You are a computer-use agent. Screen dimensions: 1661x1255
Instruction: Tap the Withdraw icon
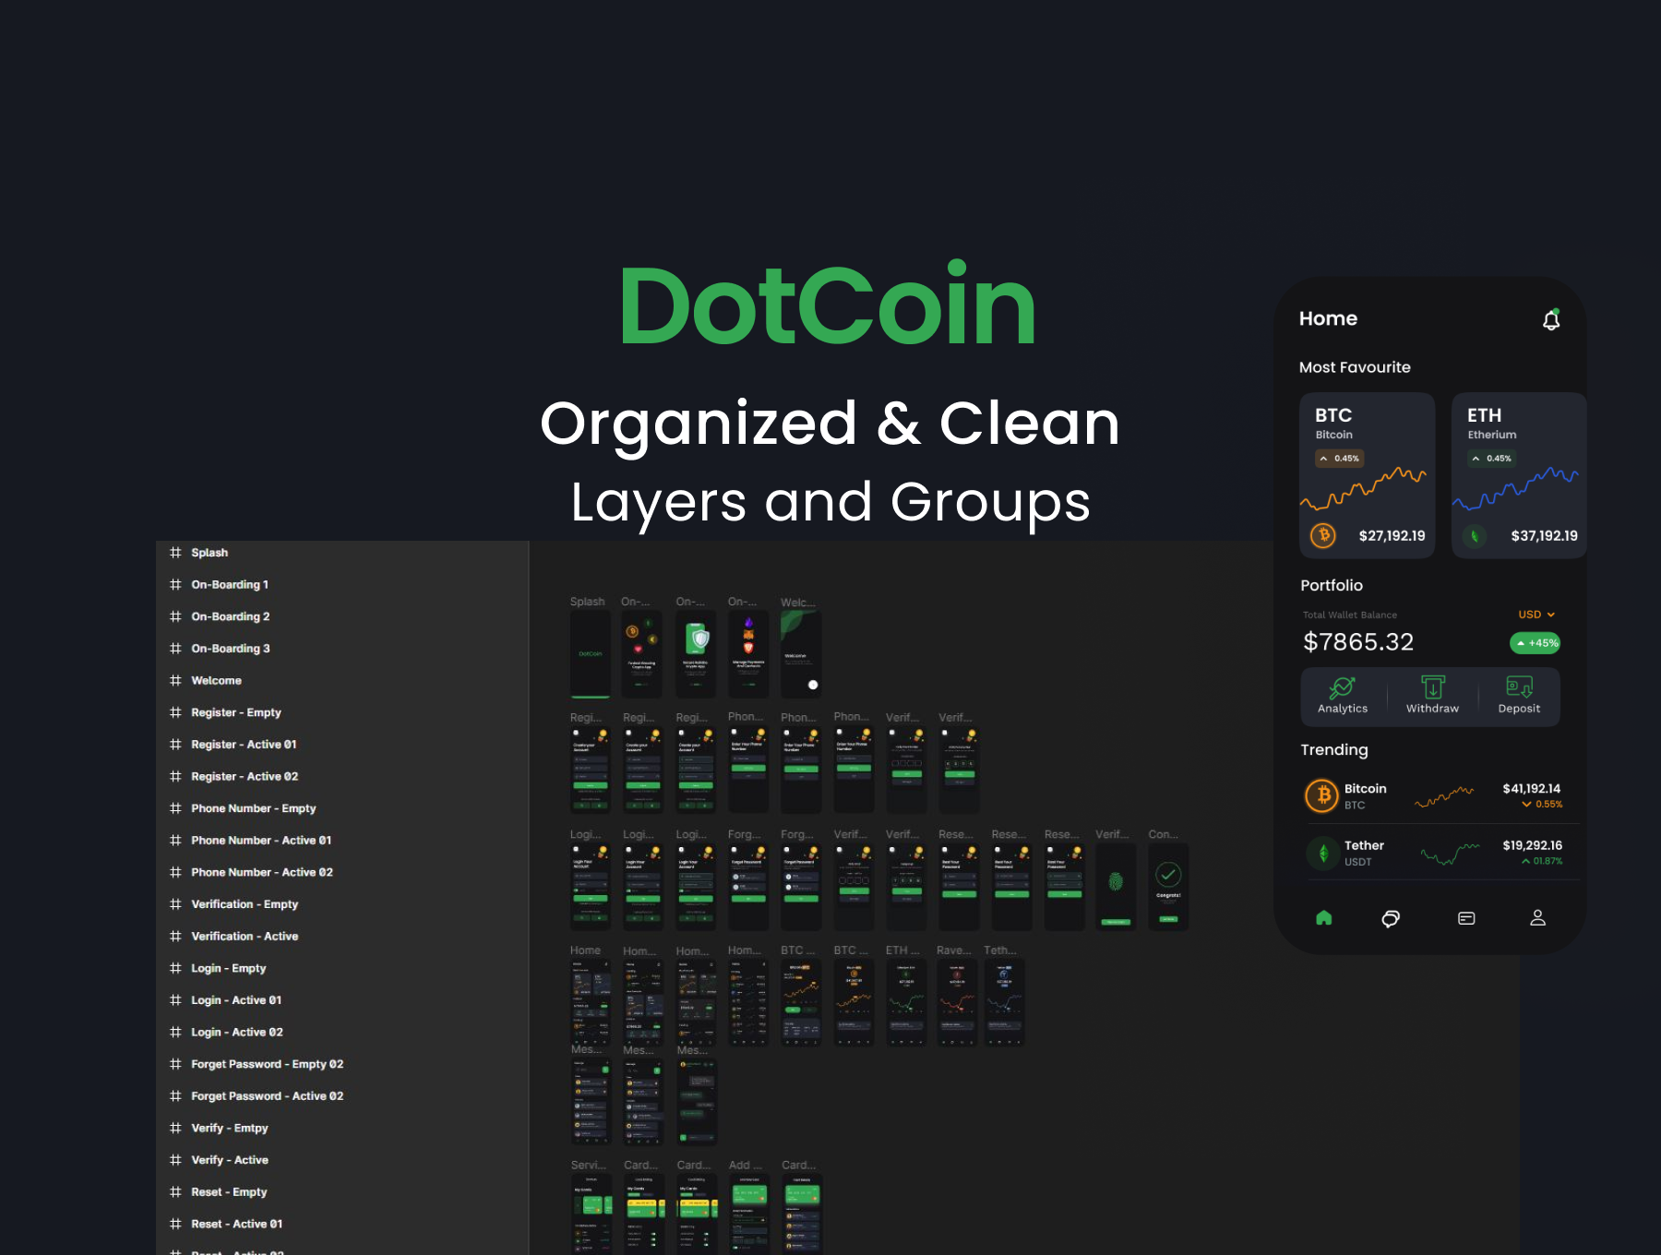(x=1432, y=688)
